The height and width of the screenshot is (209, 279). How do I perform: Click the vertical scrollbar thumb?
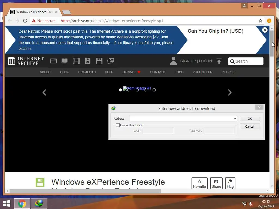pyautogui.click(x=272, y=44)
